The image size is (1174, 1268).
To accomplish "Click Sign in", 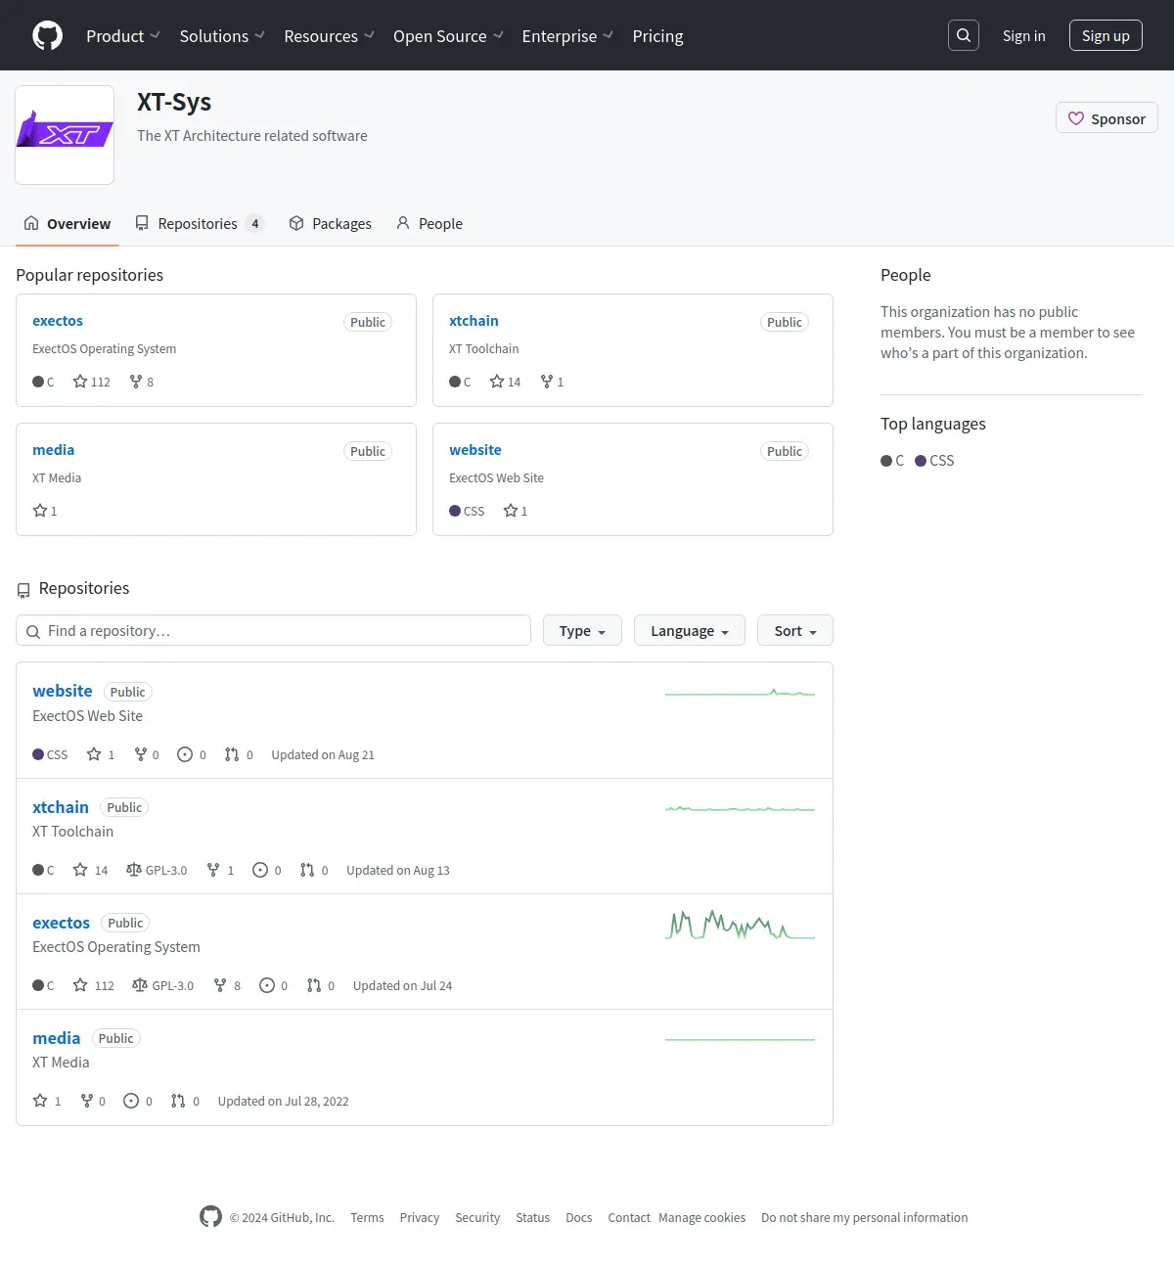I will (1023, 36).
